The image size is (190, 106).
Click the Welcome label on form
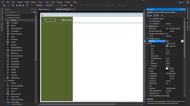pos(66,20)
